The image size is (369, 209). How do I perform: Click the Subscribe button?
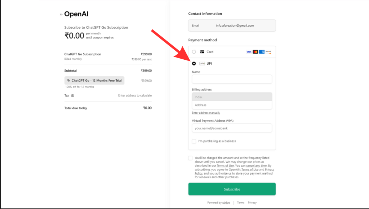point(232,189)
